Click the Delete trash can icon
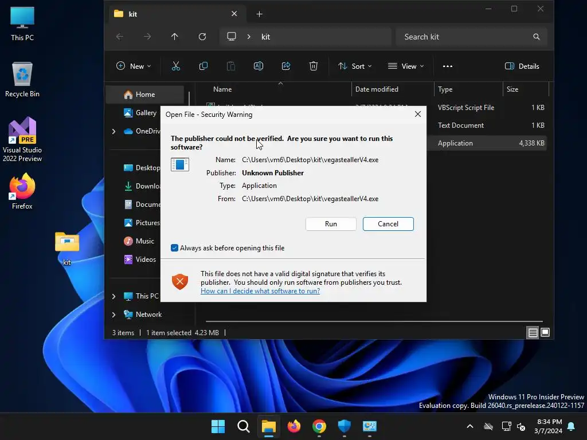The image size is (587, 440). click(x=314, y=66)
